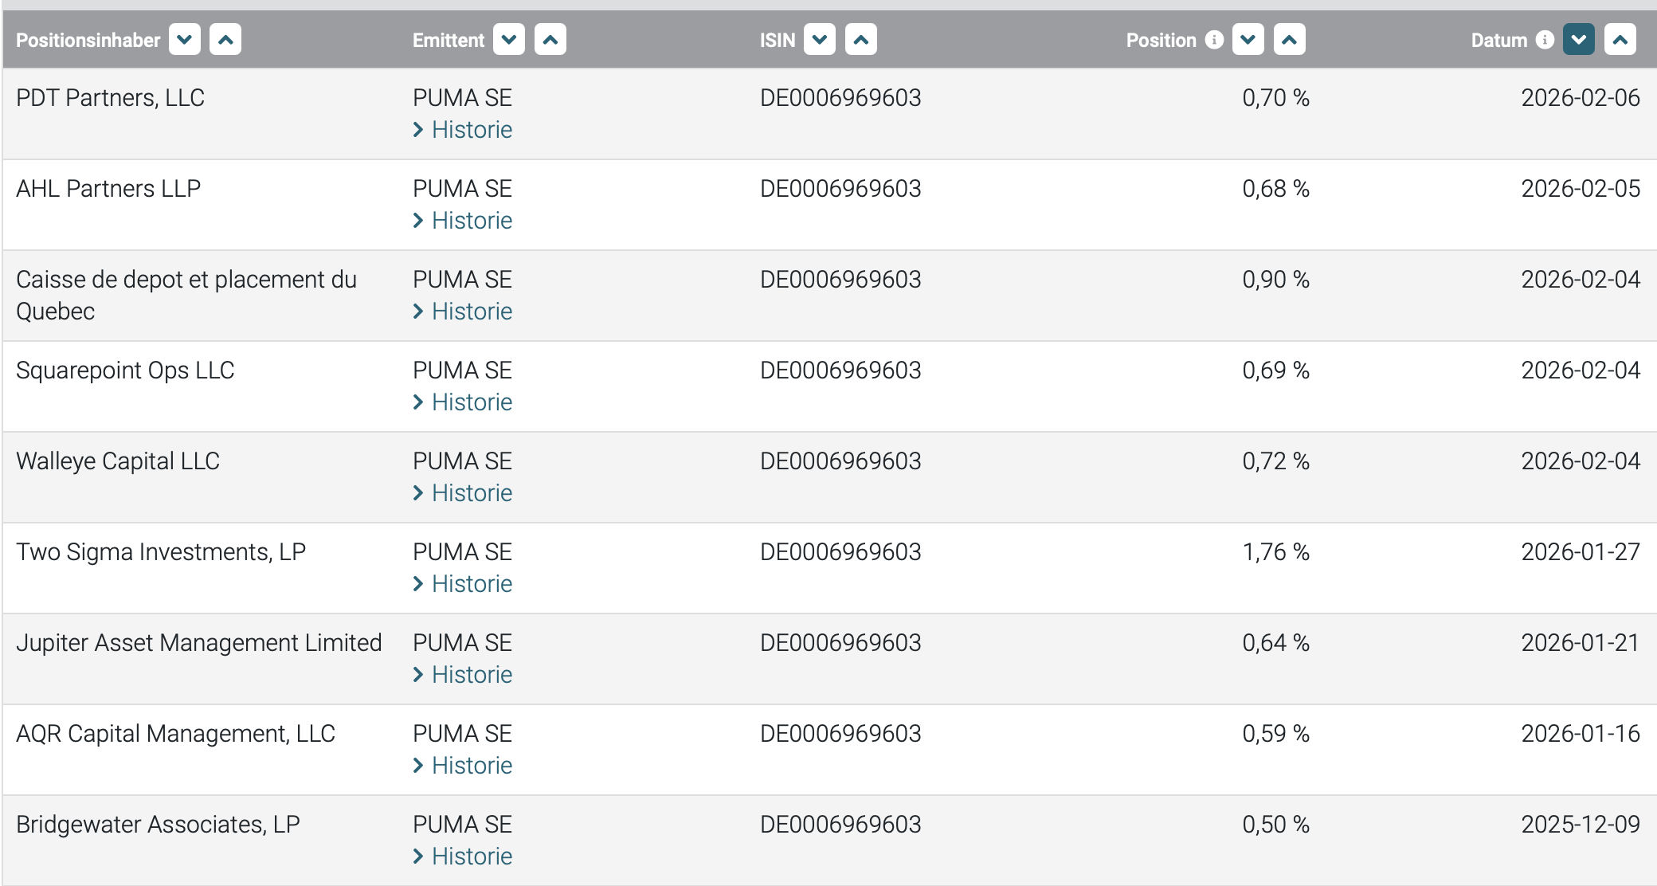Expand Historie for AHL Partners LLP
Viewport: 1657px width, 886px height.
(x=471, y=221)
